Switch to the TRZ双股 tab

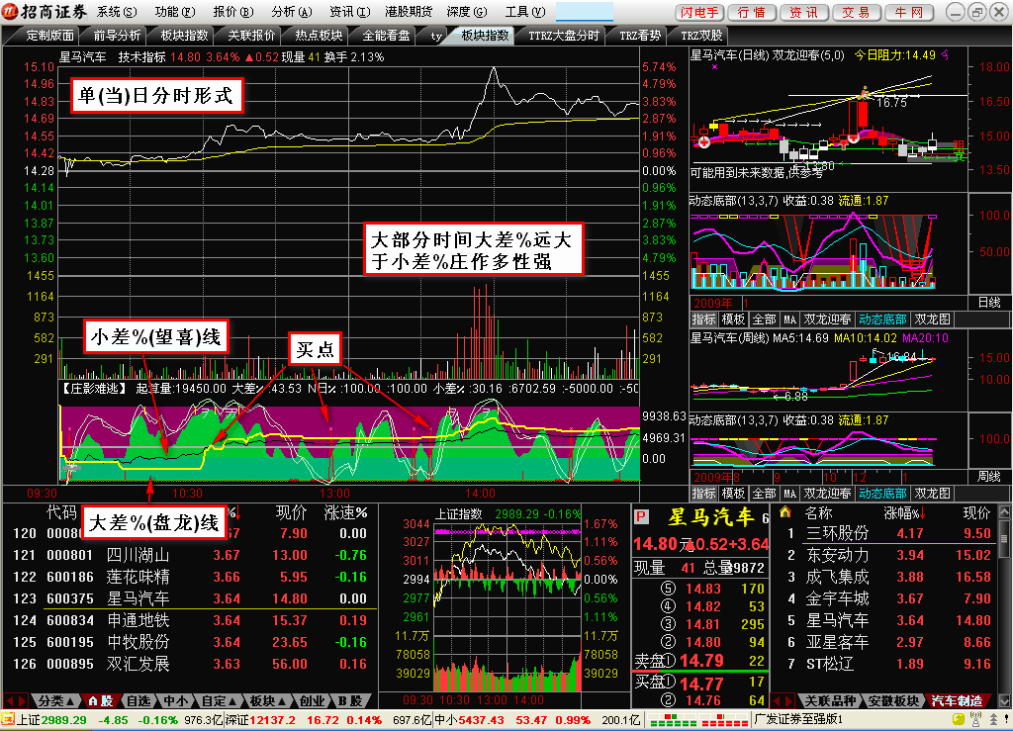[x=701, y=36]
